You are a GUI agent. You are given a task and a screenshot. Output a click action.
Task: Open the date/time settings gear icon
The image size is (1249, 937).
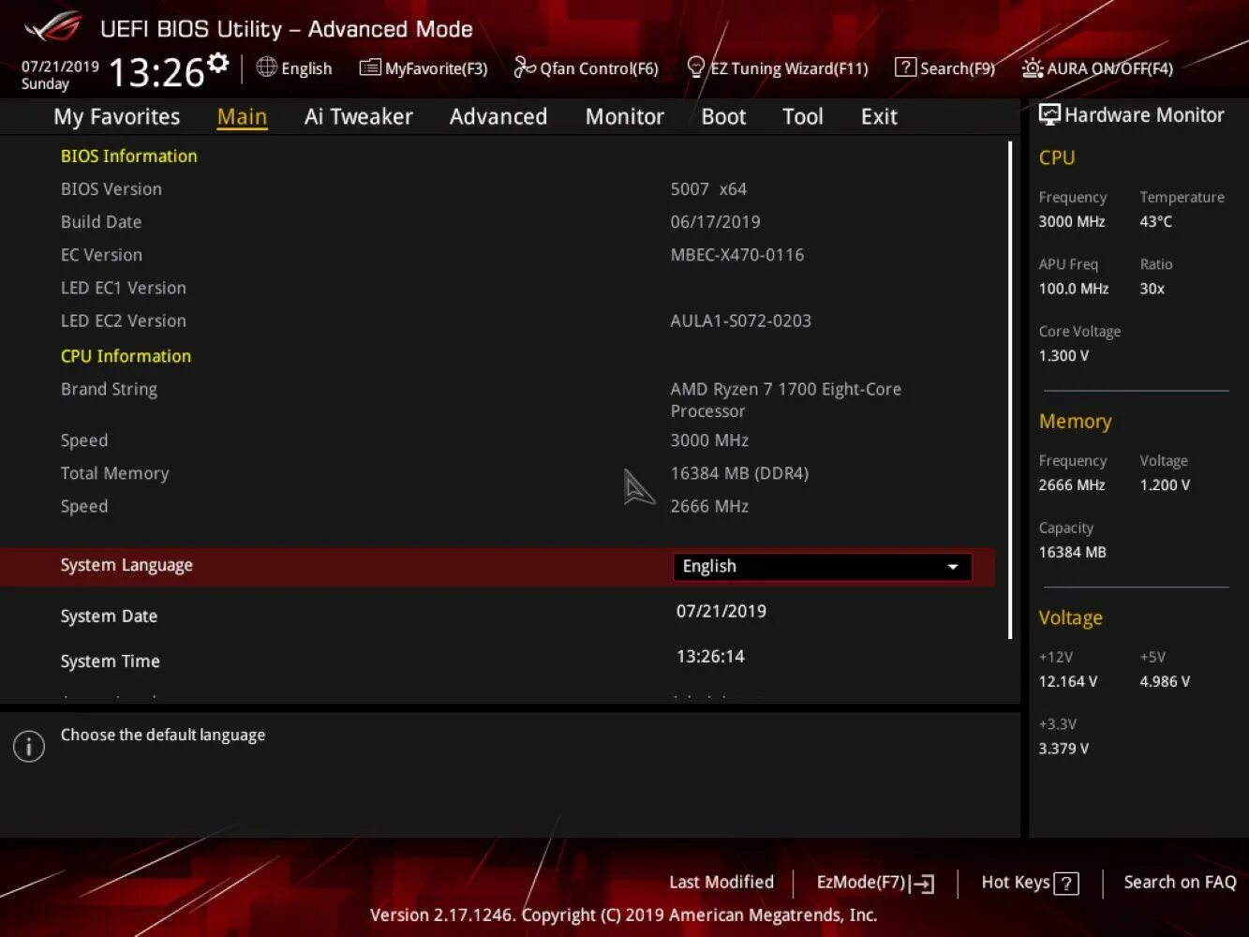(x=218, y=63)
